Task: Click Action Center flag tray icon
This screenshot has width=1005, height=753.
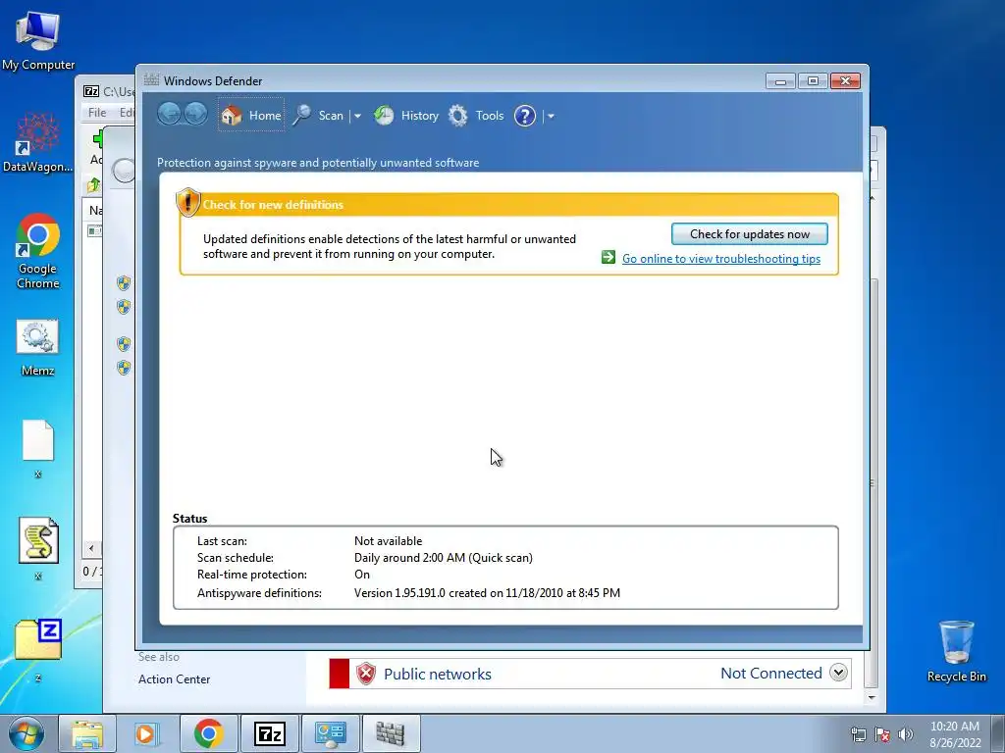Action: (x=882, y=734)
